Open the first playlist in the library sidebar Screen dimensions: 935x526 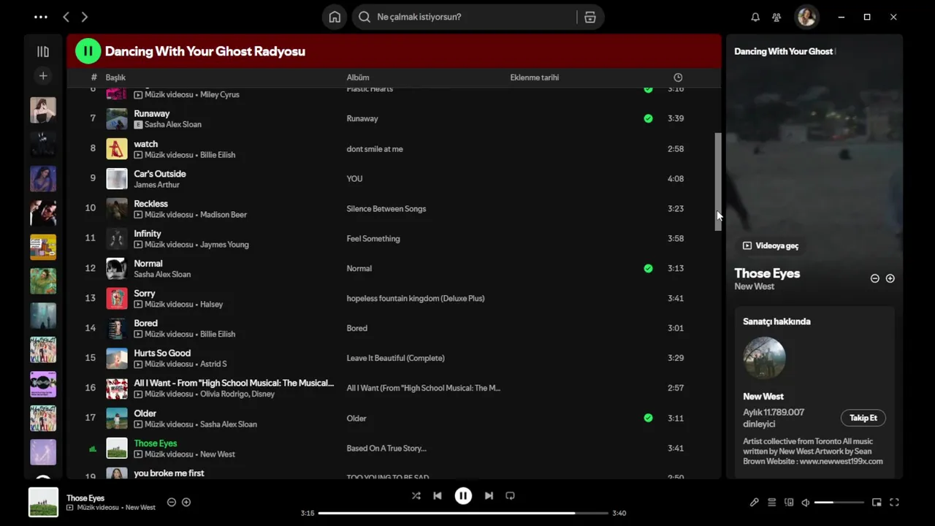[43, 110]
